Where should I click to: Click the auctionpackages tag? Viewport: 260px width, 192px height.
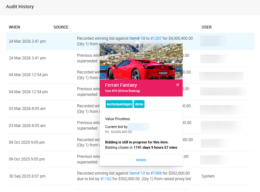[x=119, y=104]
